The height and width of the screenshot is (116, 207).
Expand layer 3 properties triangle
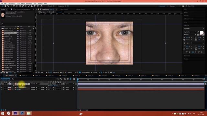point(8,89)
